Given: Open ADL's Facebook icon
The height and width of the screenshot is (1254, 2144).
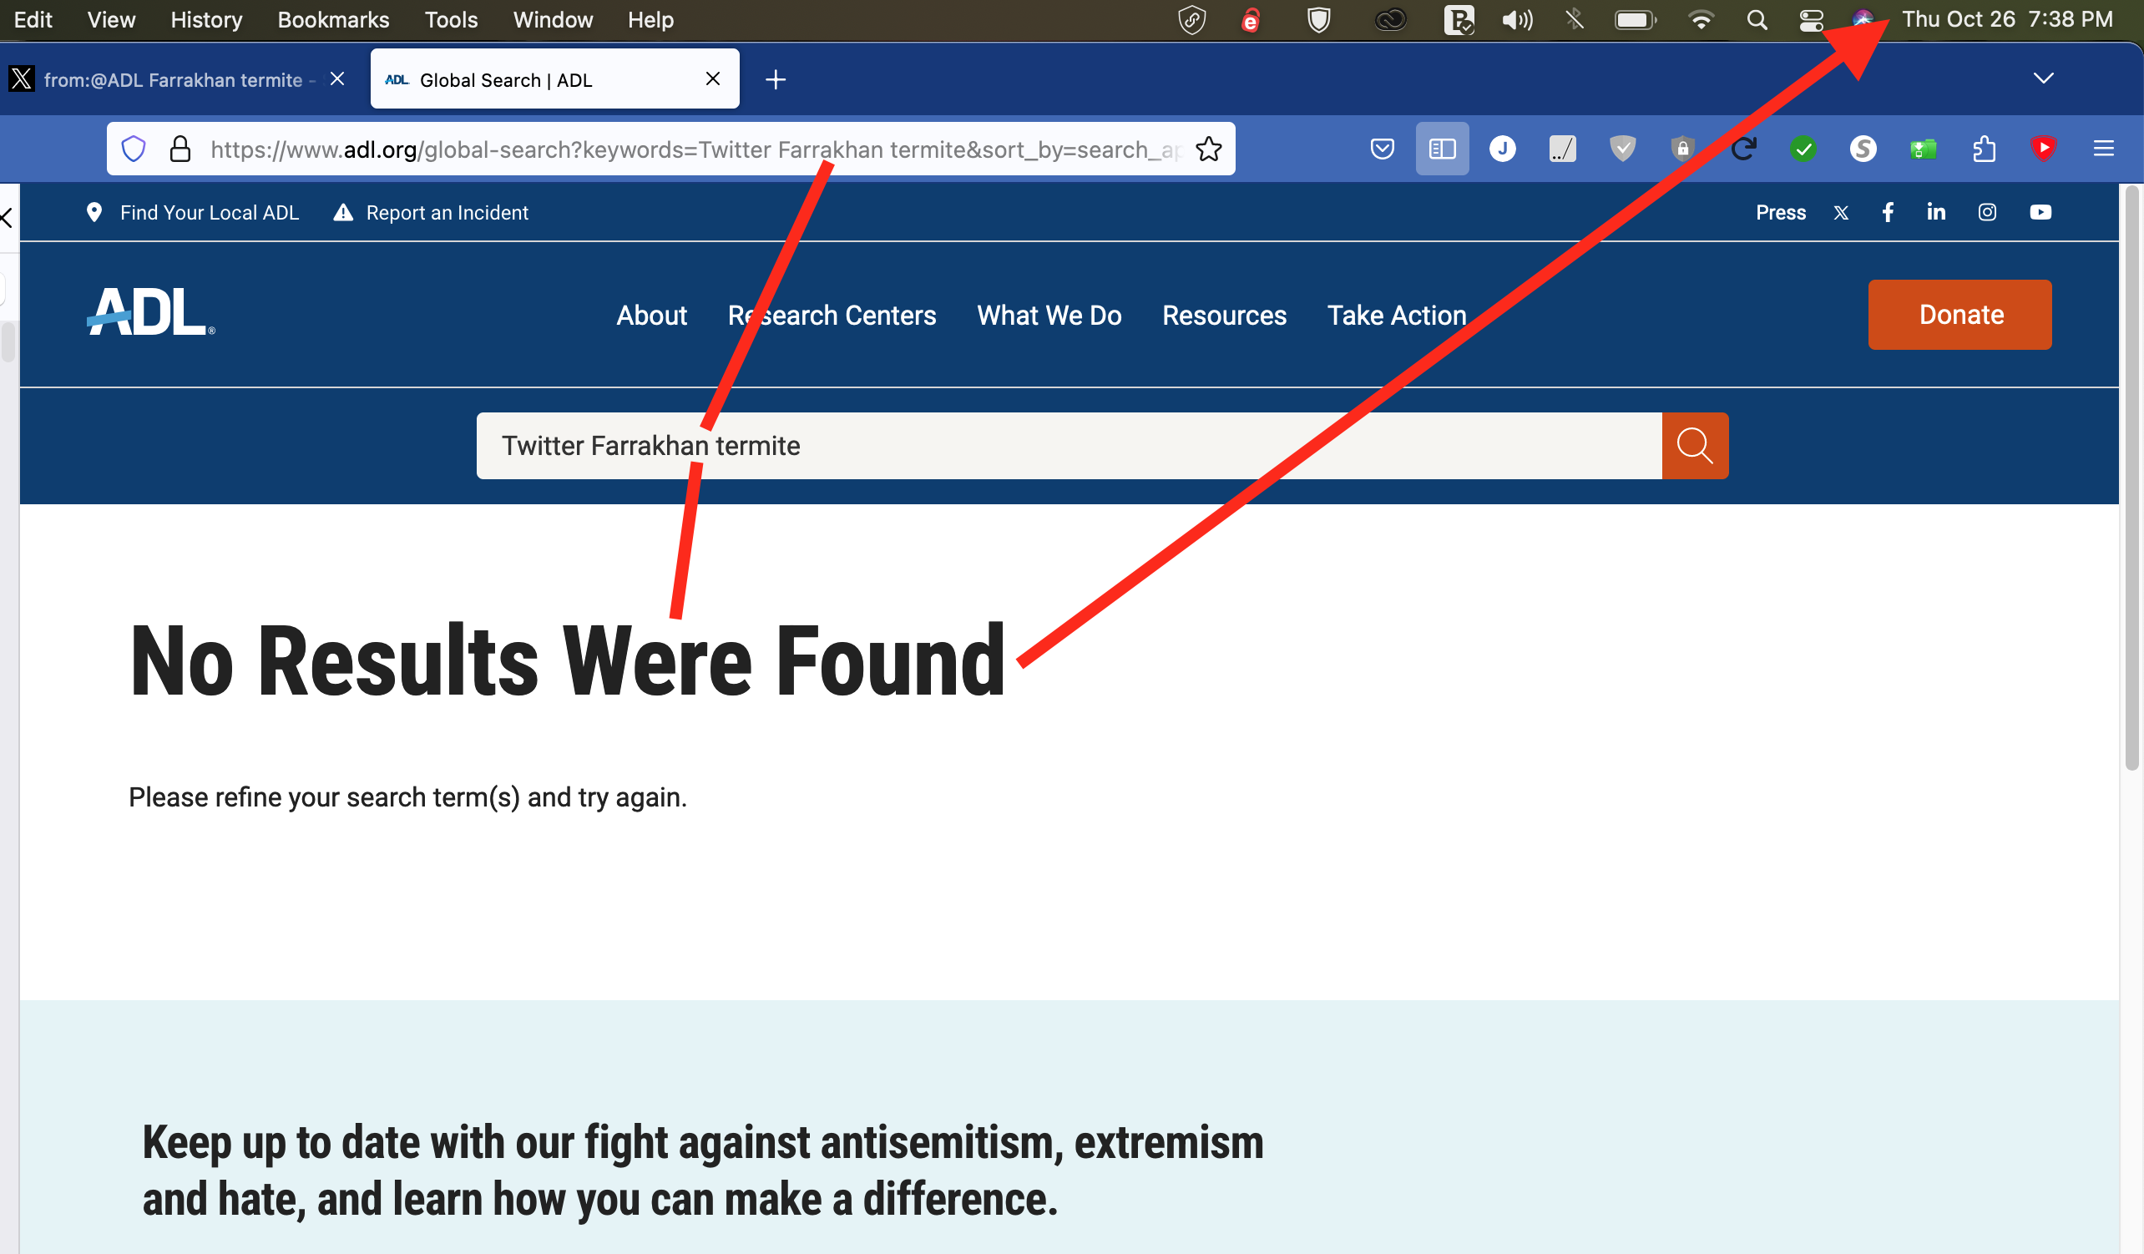Looking at the screenshot, I should pyautogui.click(x=1887, y=212).
